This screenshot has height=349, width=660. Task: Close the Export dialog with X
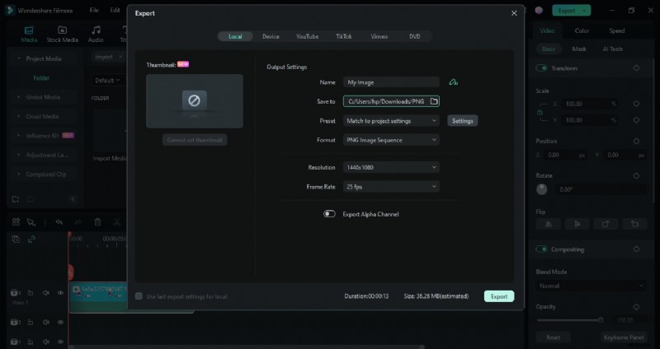[514, 13]
